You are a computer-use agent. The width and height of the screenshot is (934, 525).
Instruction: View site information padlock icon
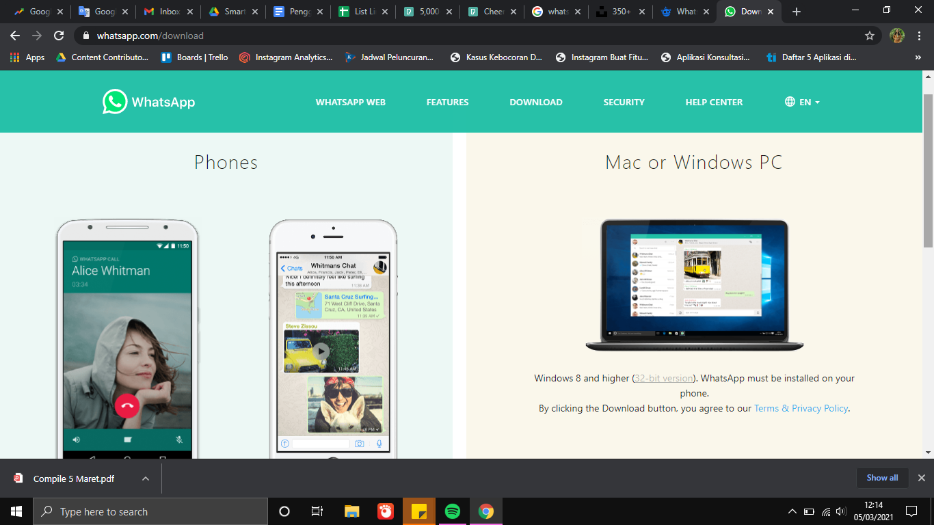pos(86,36)
